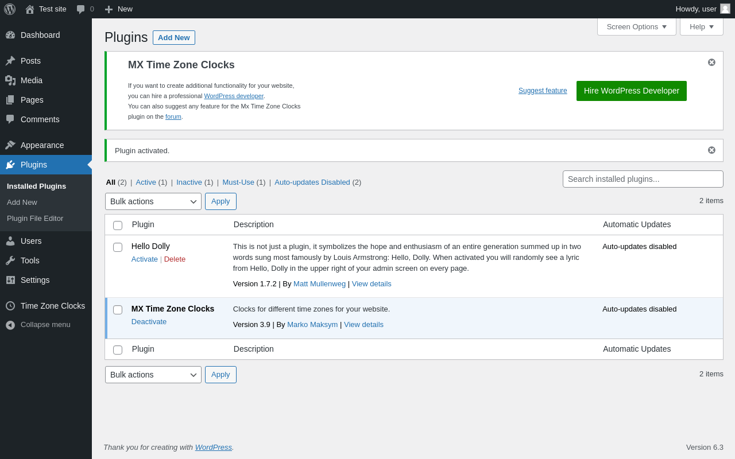This screenshot has width=735, height=459.
Task: View details for MX Time Zone Clocks
Action: (363, 325)
